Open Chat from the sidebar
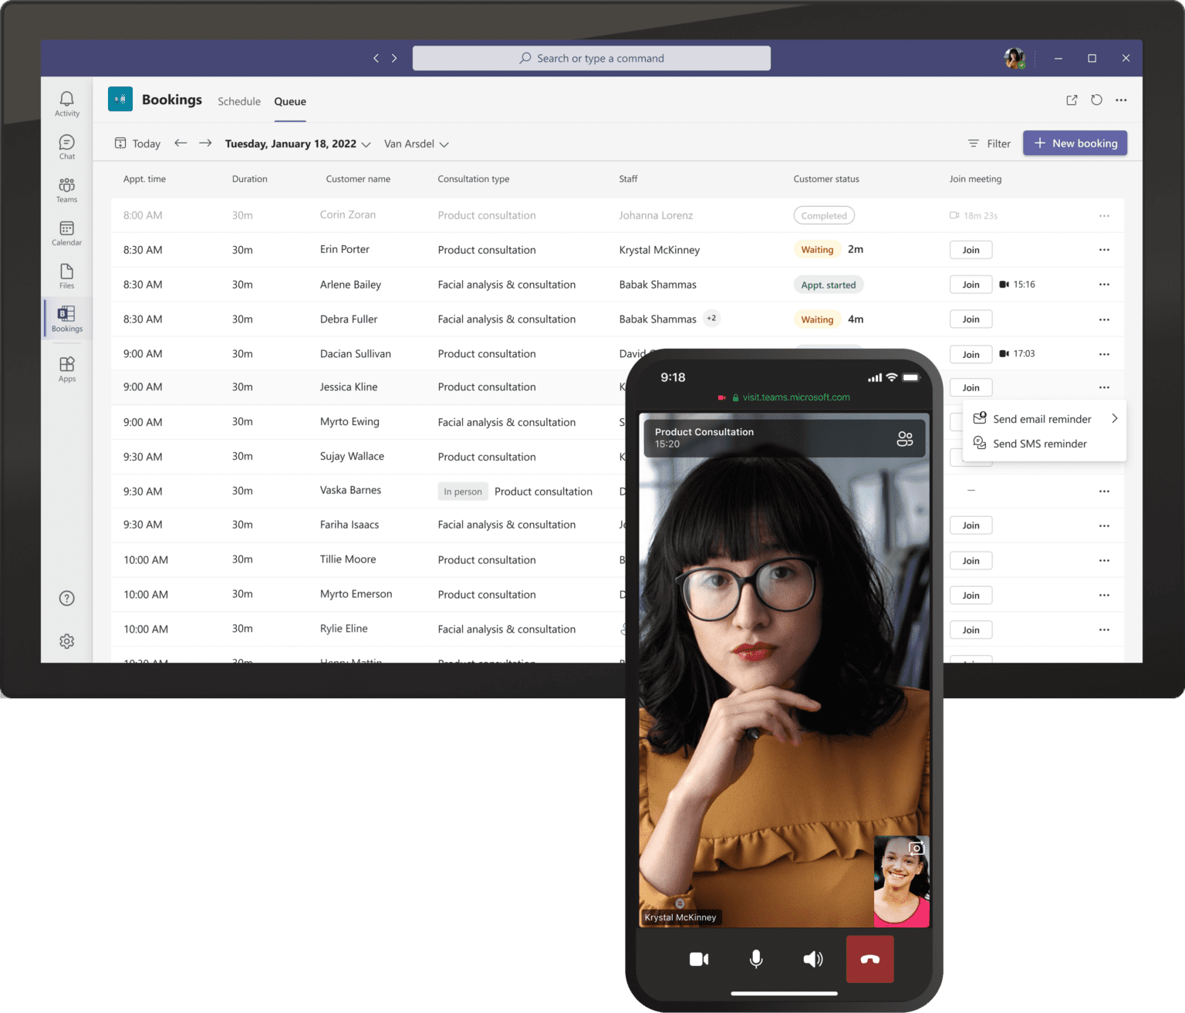The width and height of the screenshot is (1185, 1013). (x=67, y=147)
